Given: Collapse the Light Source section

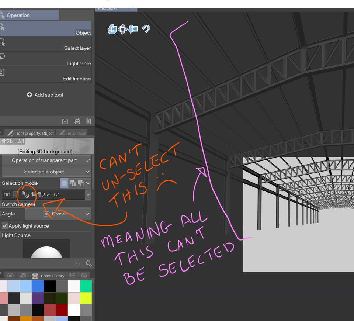Looking at the screenshot, I should coord(1,235).
